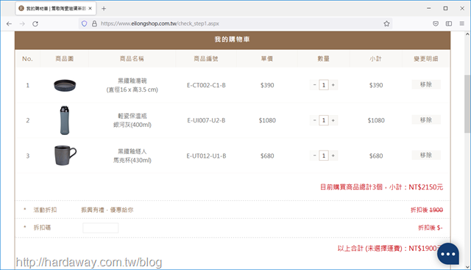Increase quantity of 黑鐵釉湯碗
Screen dimensions: 471x270
tap(333, 85)
